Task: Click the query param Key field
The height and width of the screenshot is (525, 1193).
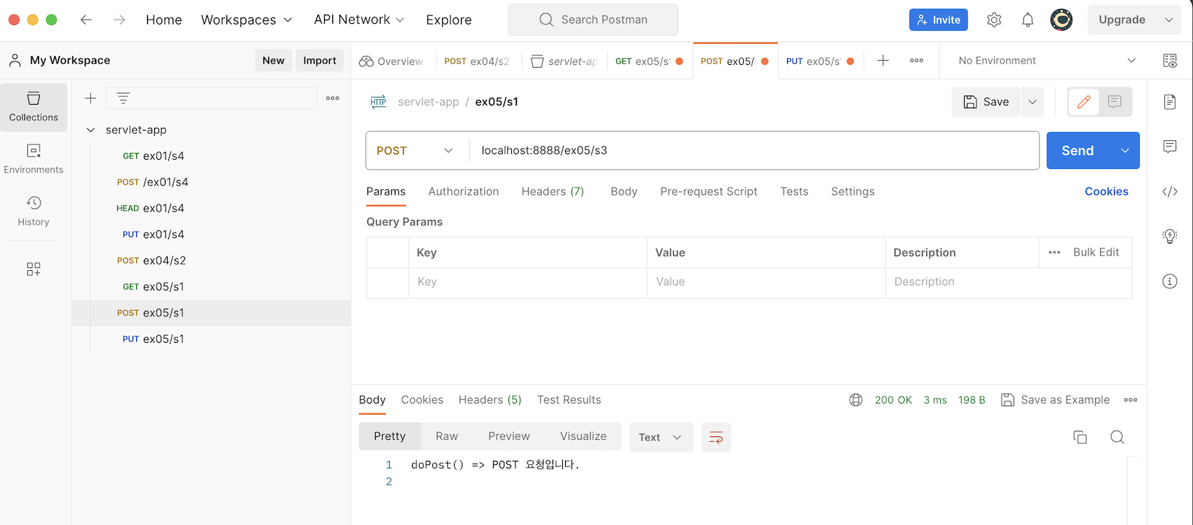Action: click(528, 282)
